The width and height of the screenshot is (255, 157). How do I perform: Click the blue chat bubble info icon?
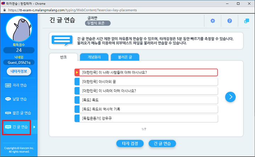point(62,41)
